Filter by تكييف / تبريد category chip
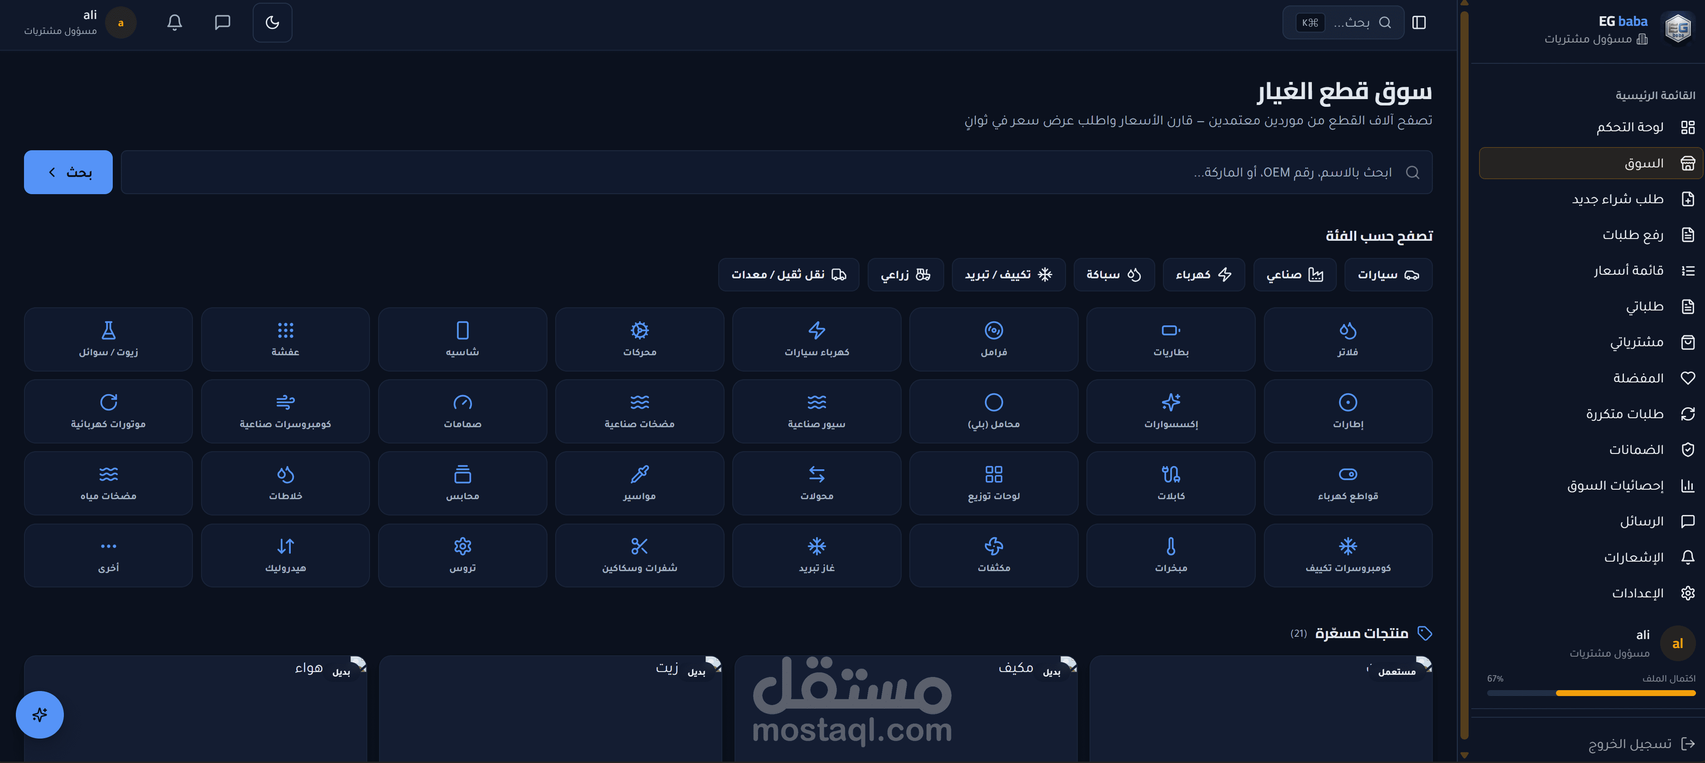 click(x=1008, y=274)
